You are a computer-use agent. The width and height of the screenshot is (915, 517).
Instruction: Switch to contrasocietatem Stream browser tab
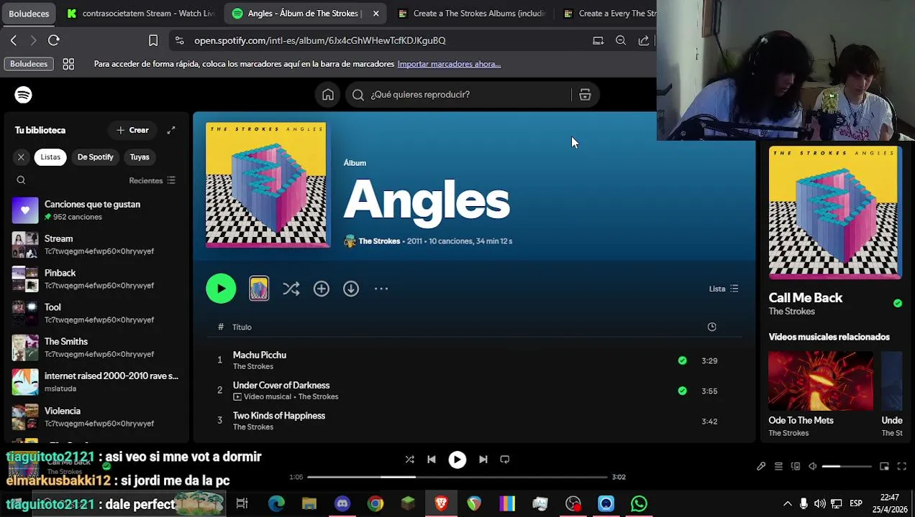pyautogui.click(x=141, y=14)
